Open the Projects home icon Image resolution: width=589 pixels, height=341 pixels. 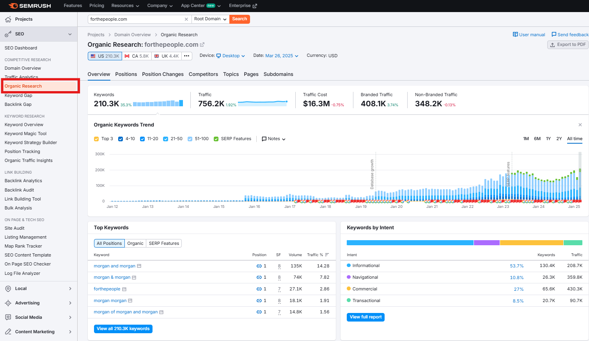[x=8, y=19]
